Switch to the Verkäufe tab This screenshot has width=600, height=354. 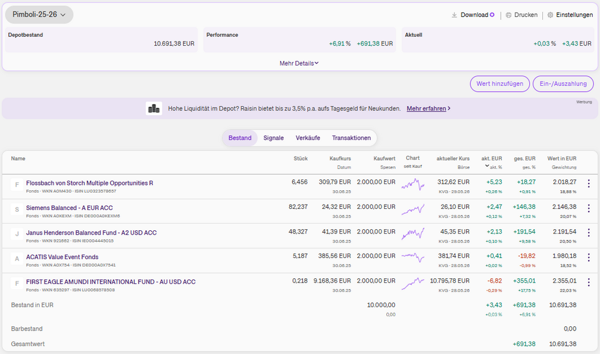[x=308, y=138]
